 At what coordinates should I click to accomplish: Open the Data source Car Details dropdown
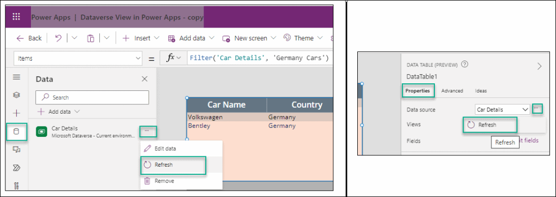[502, 110]
